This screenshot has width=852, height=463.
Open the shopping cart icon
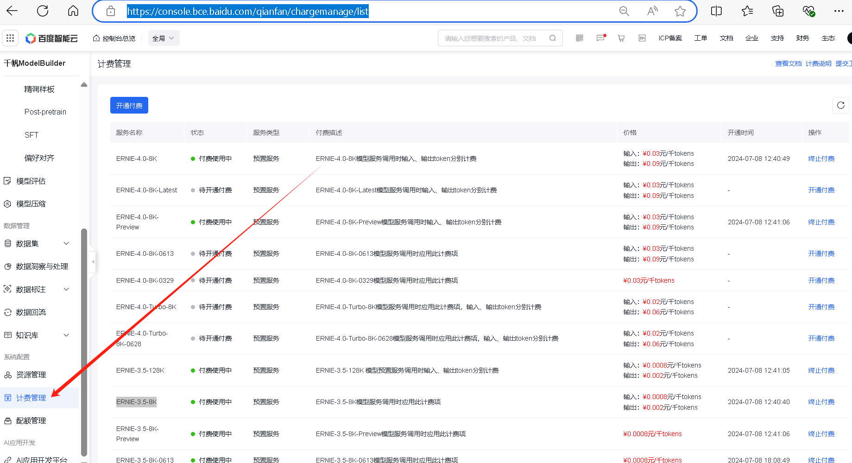621,38
